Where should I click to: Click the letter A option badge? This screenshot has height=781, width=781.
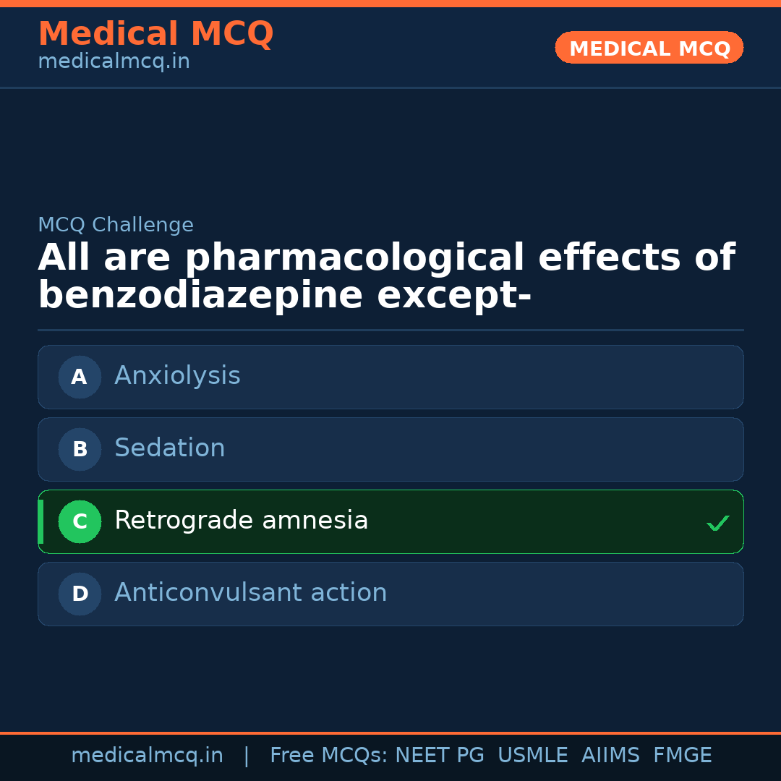coord(80,377)
